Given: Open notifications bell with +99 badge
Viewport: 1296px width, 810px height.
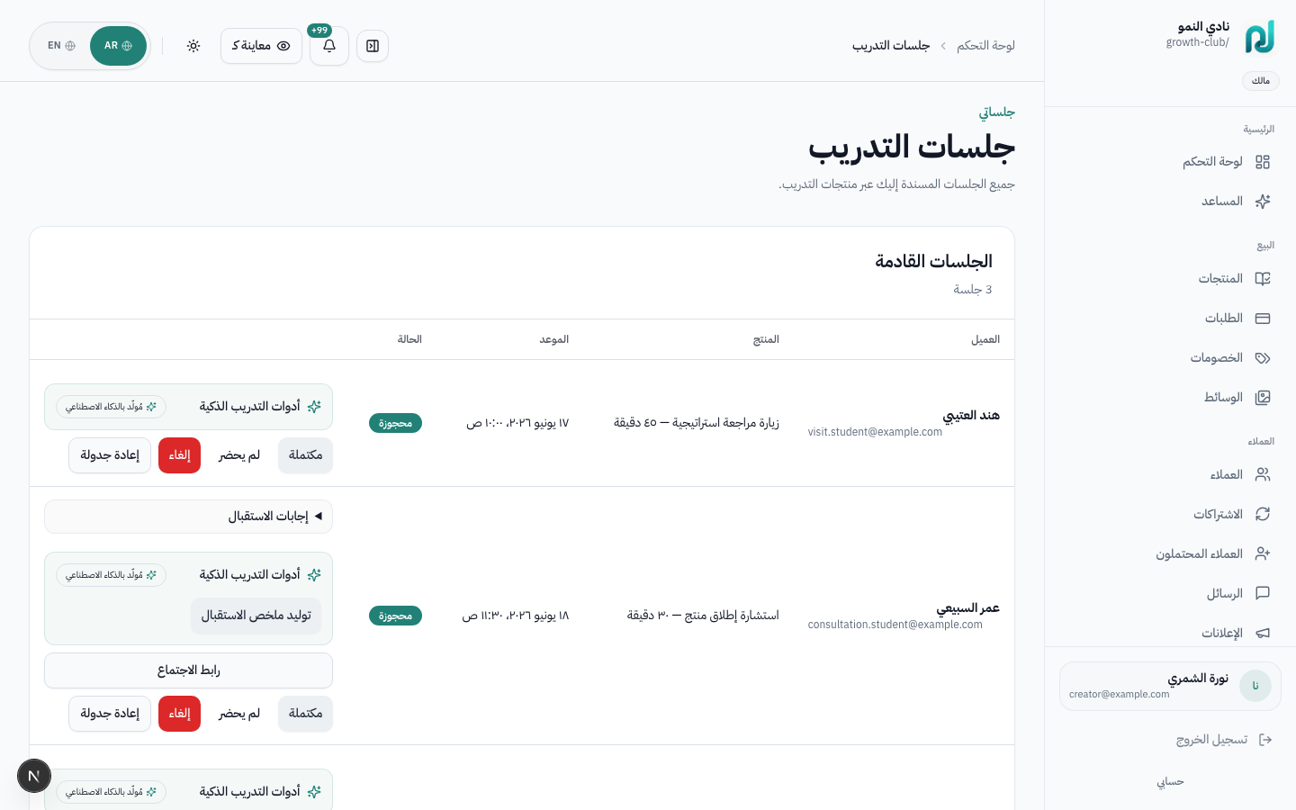Looking at the screenshot, I should pos(329,46).
